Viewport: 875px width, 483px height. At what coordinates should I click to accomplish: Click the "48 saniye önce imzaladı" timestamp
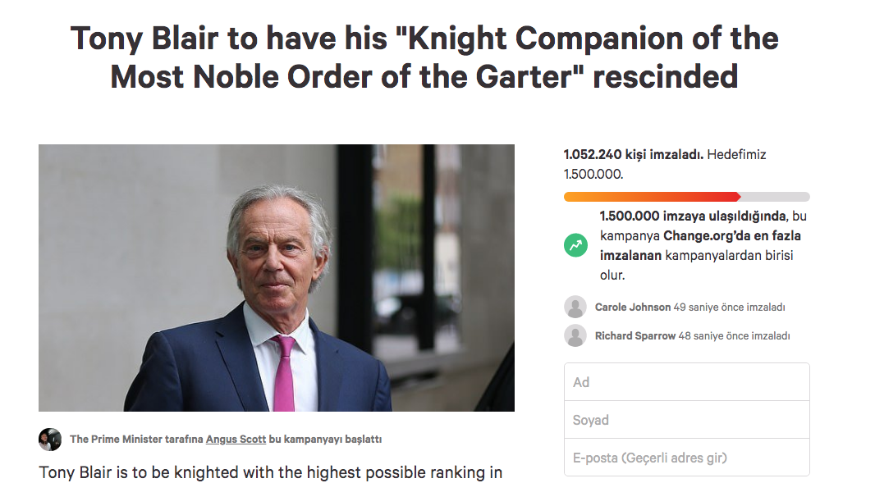click(x=734, y=336)
